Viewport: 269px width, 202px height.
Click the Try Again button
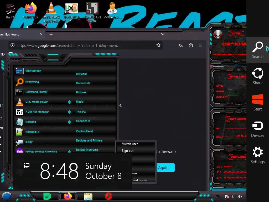[x=165, y=168]
